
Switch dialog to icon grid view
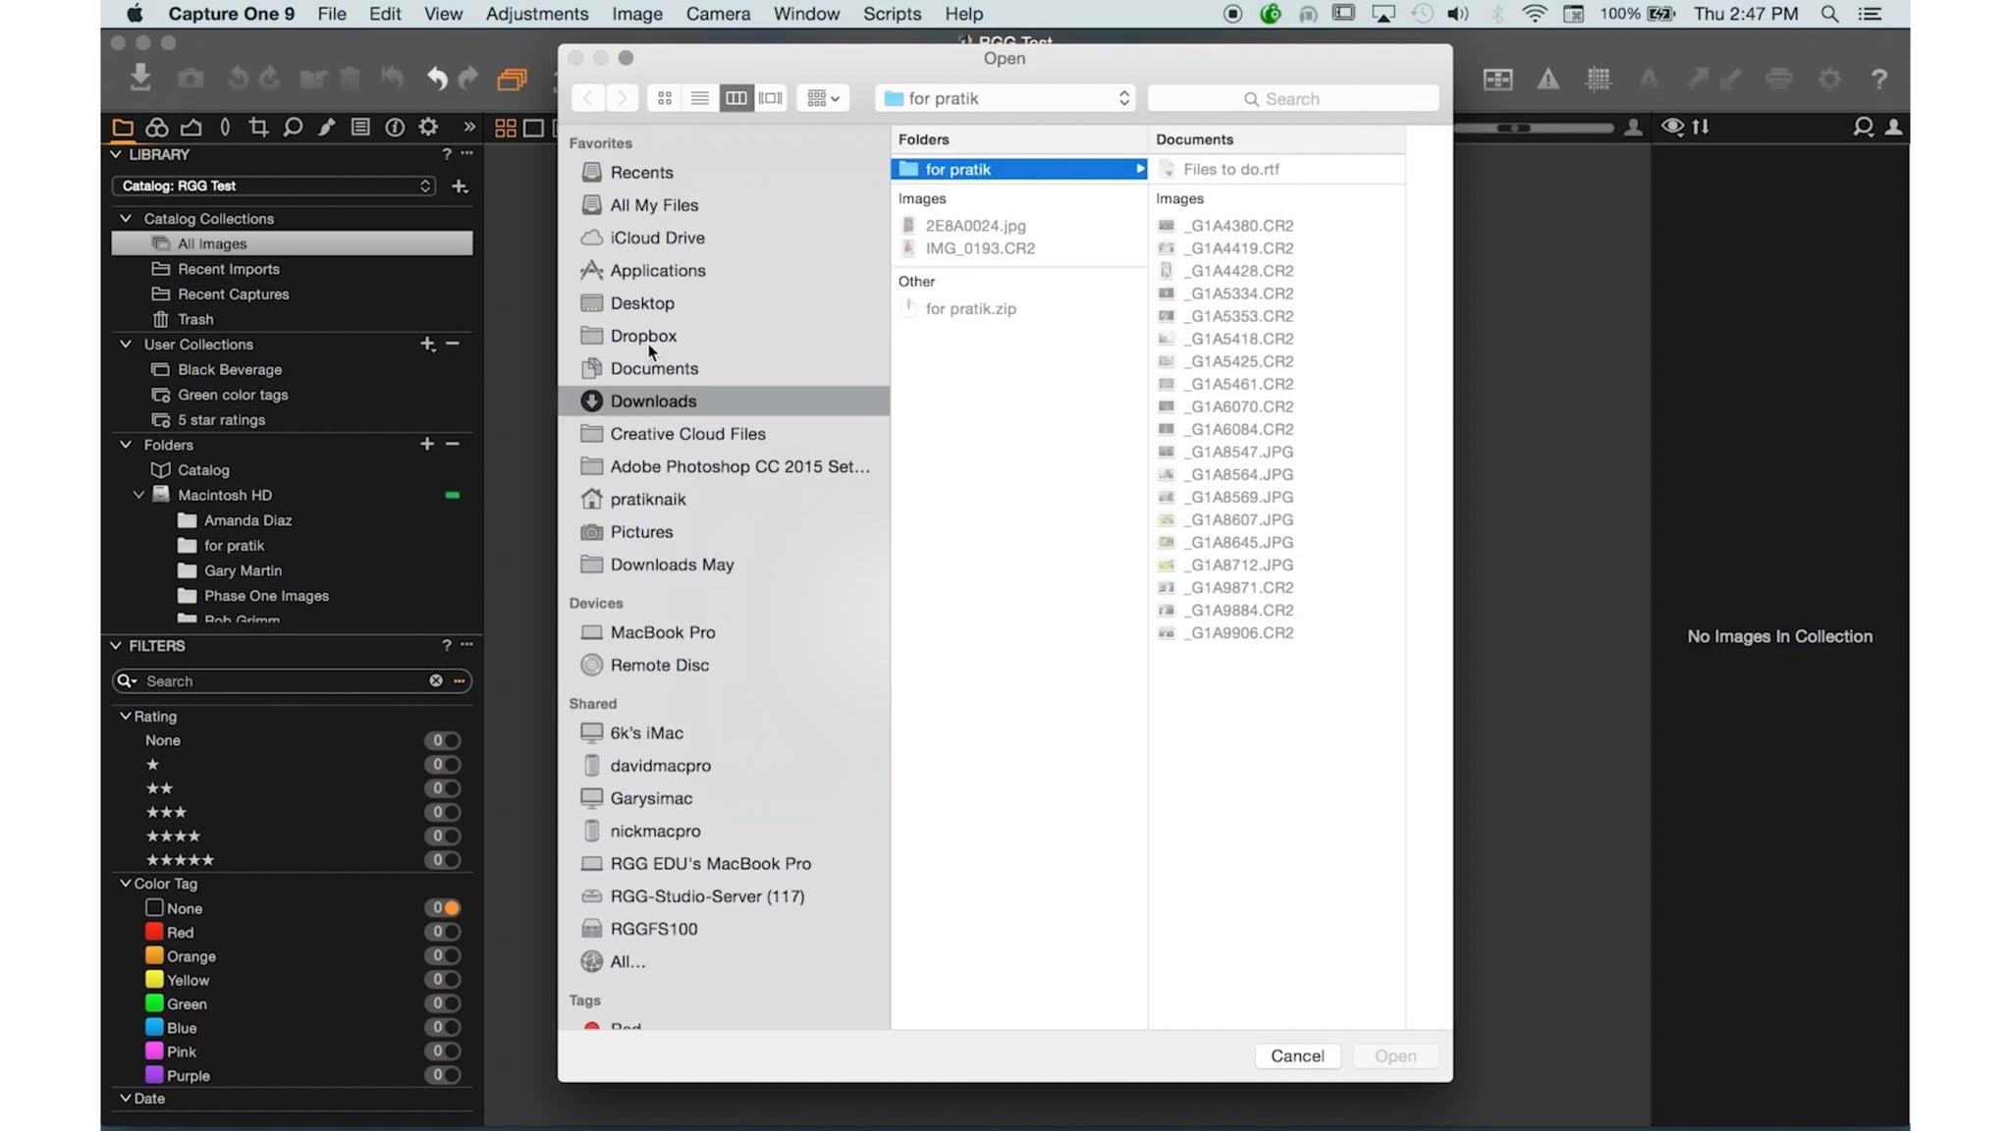tap(665, 98)
